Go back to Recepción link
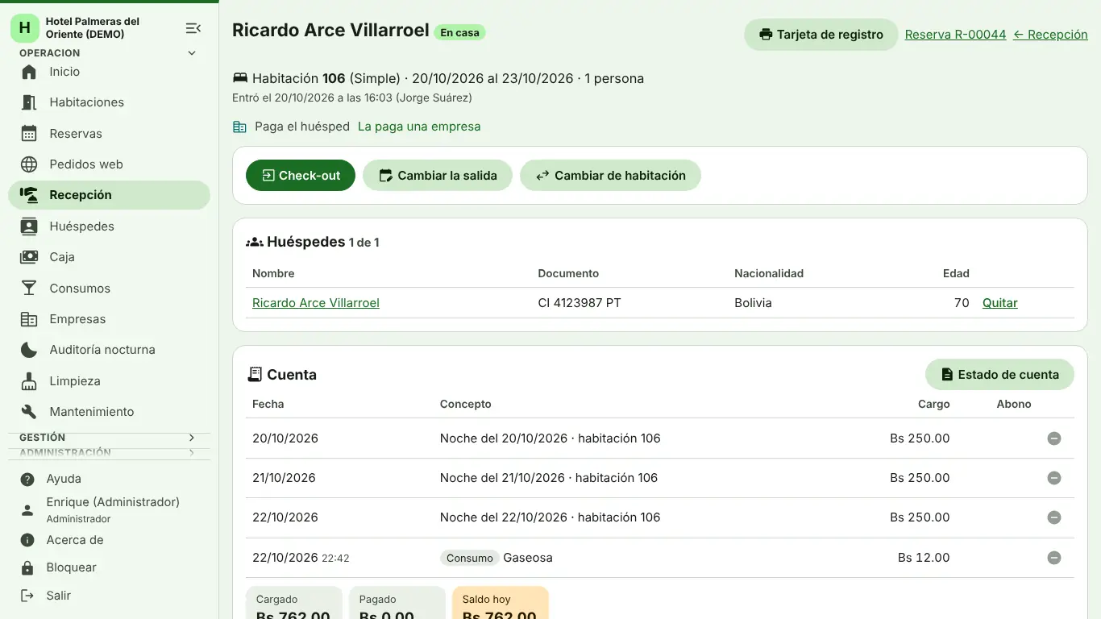Image resolution: width=1101 pixels, height=619 pixels. point(1050,35)
